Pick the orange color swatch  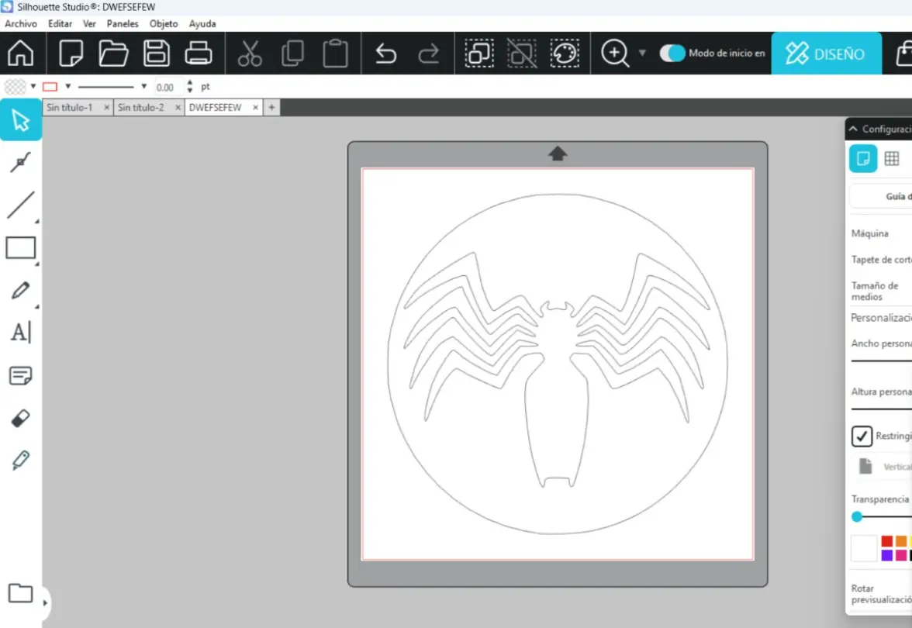coord(901,541)
